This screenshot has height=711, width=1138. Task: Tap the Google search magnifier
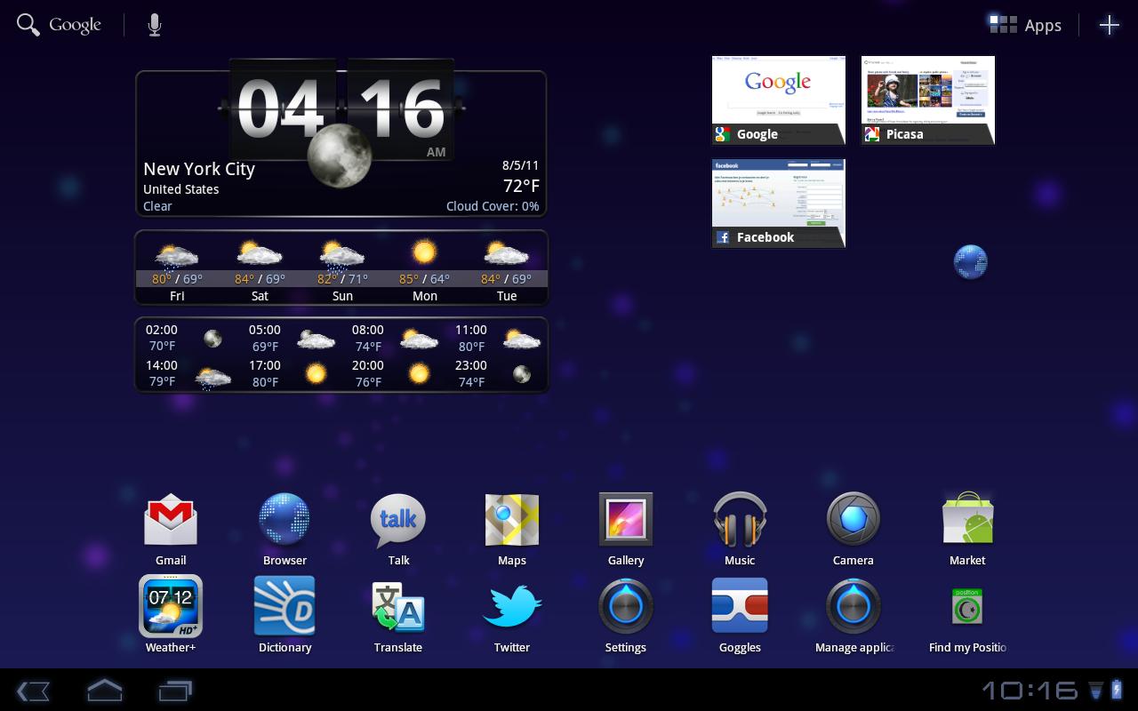coord(28,25)
